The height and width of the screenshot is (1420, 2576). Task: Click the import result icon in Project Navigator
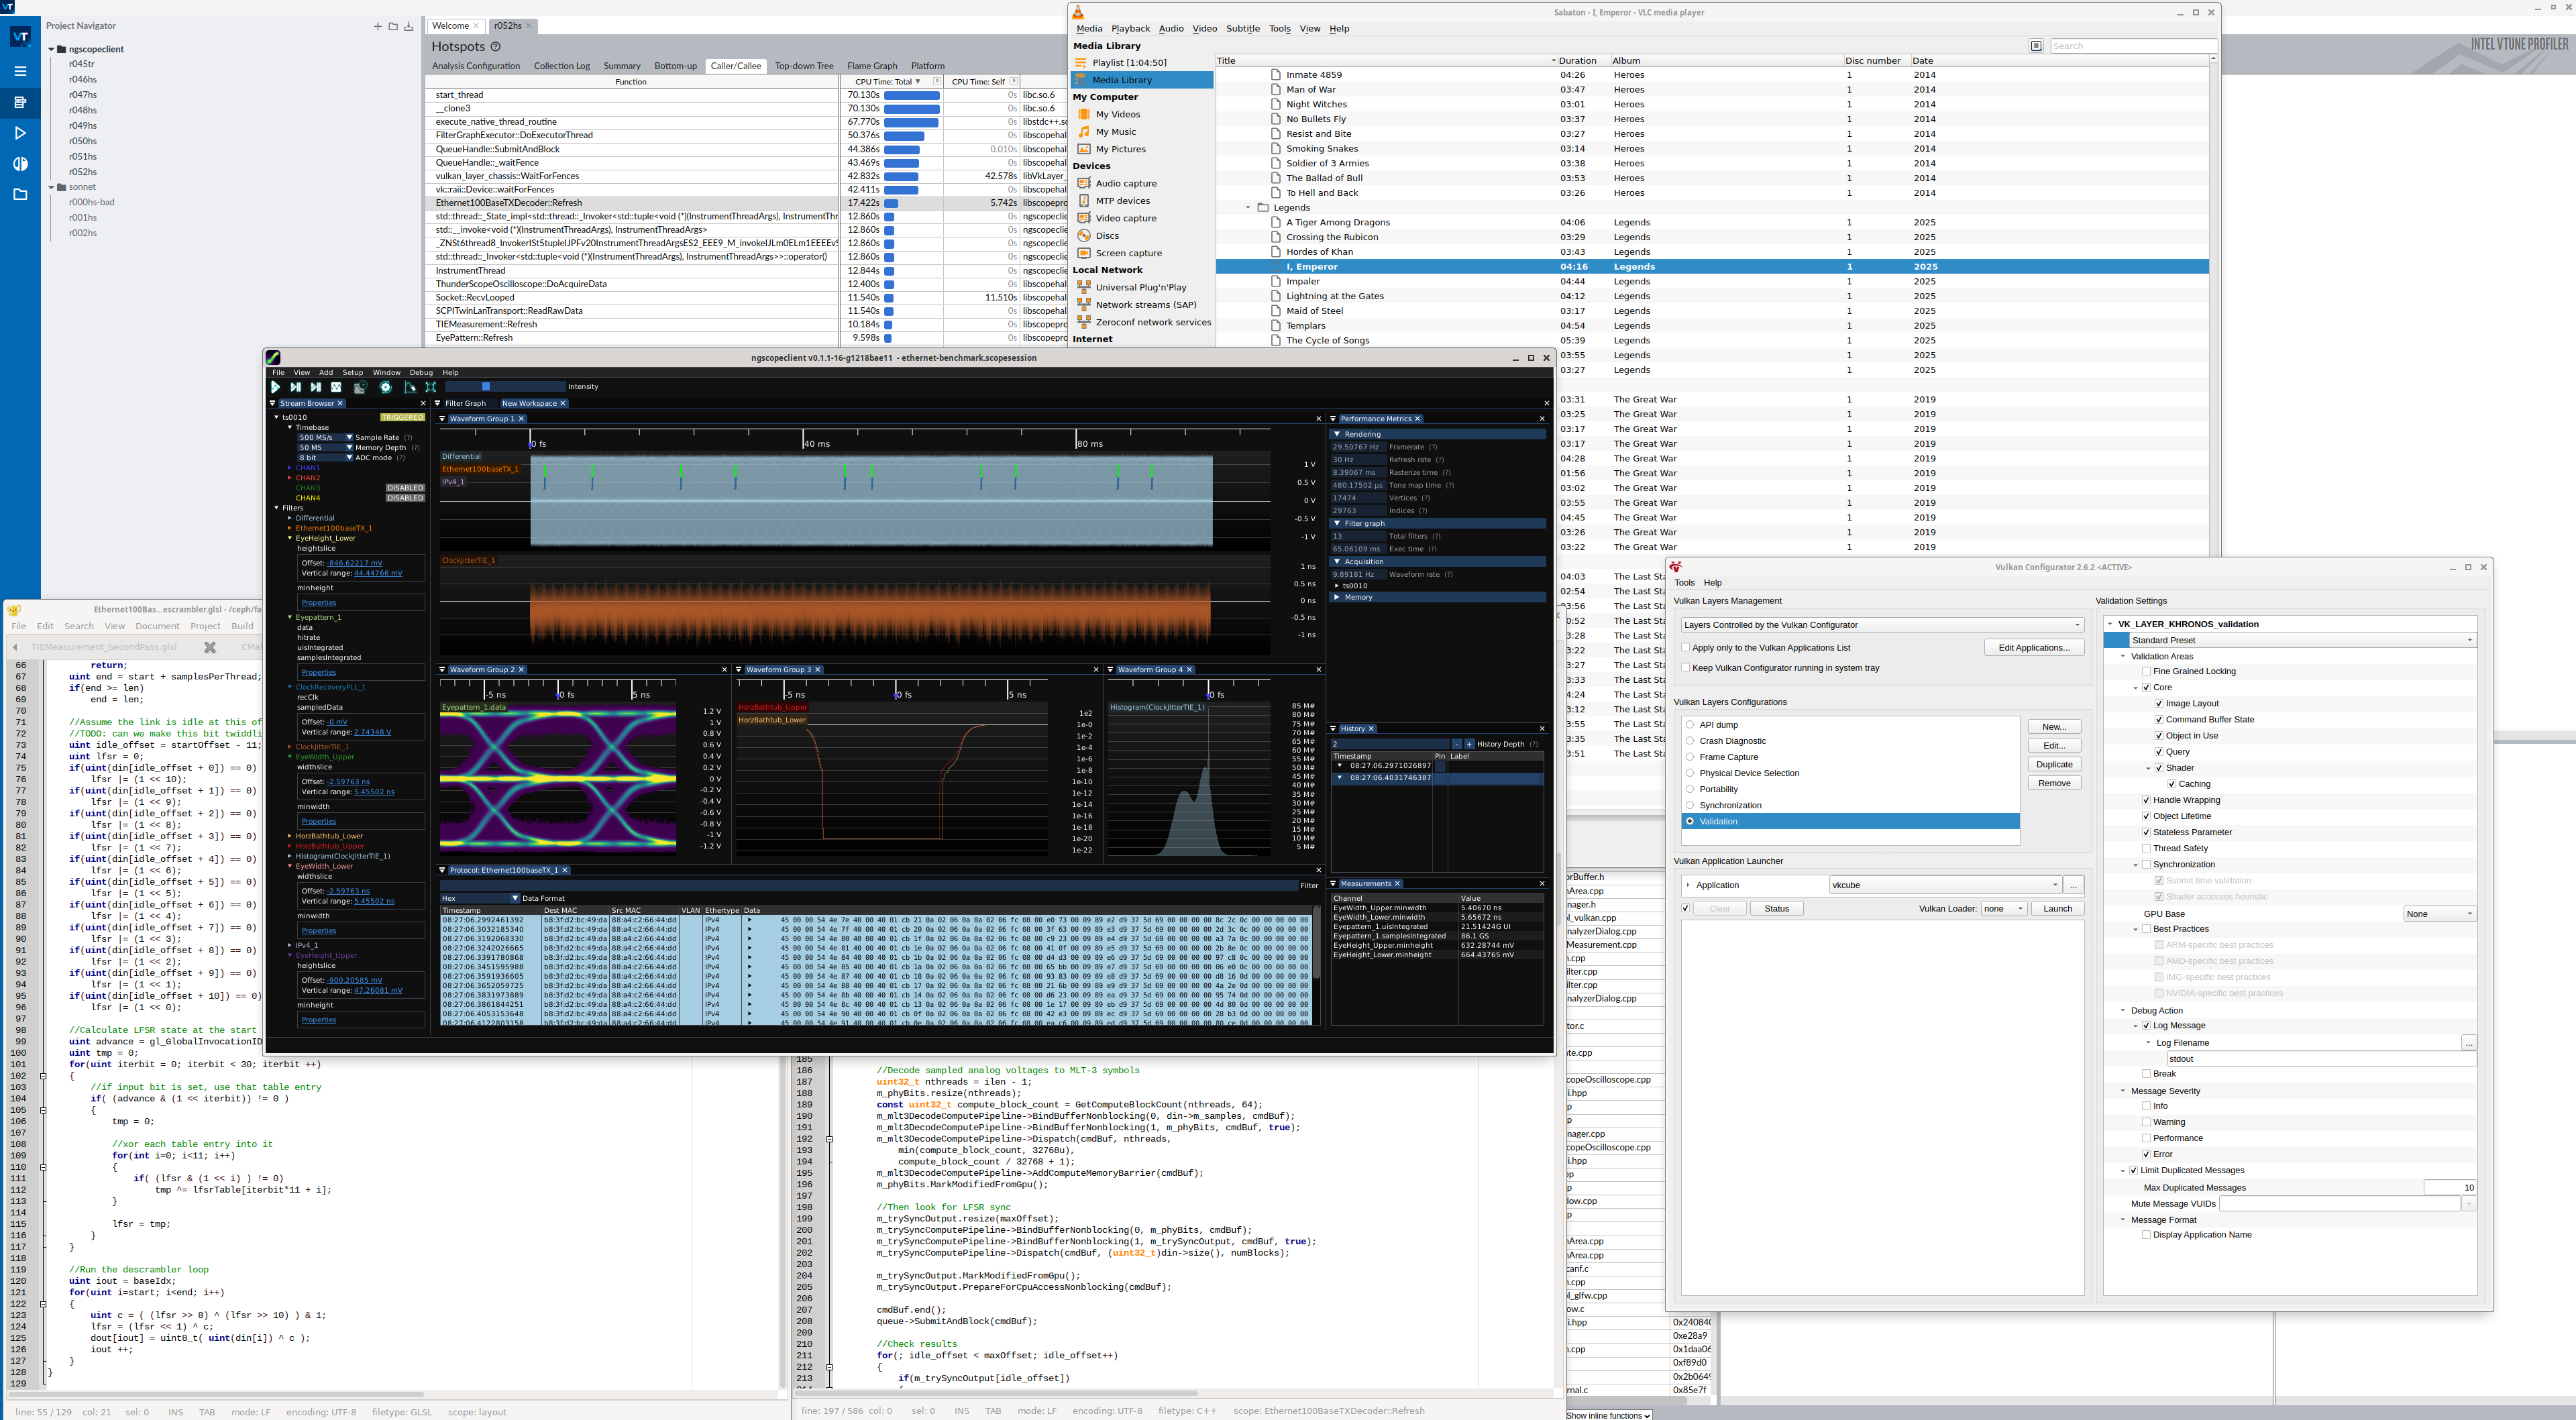409,26
